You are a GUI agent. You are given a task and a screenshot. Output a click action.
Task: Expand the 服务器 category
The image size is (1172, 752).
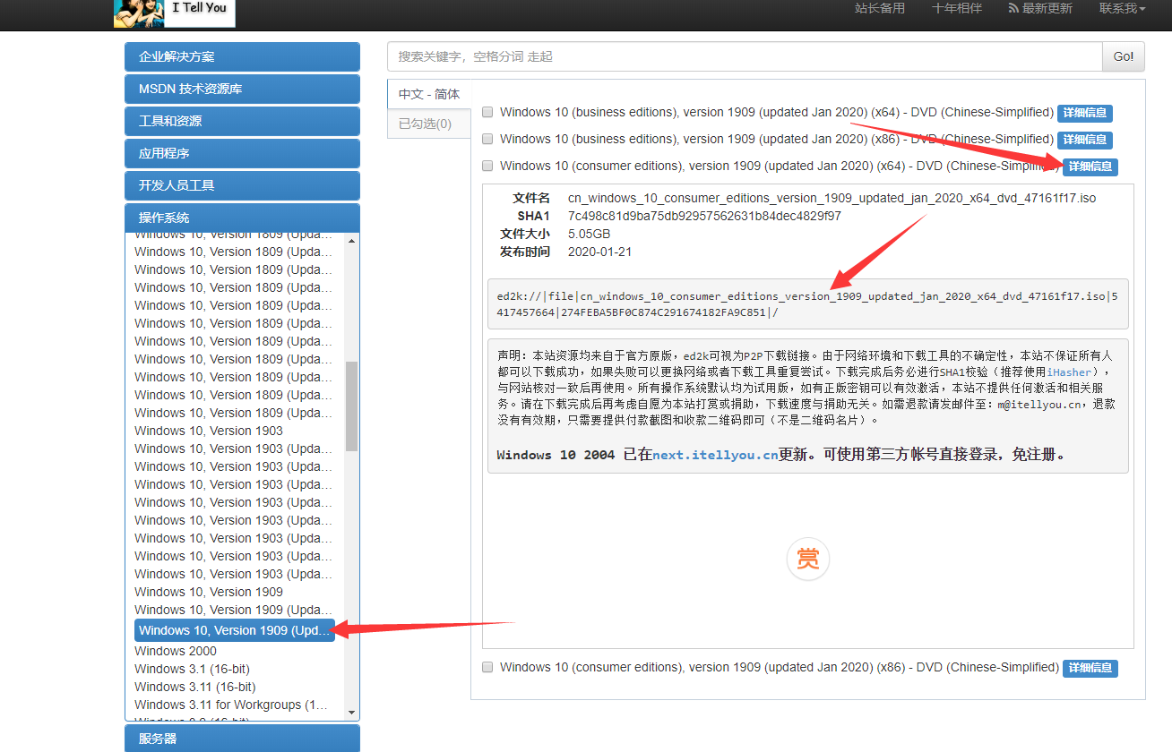242,739
